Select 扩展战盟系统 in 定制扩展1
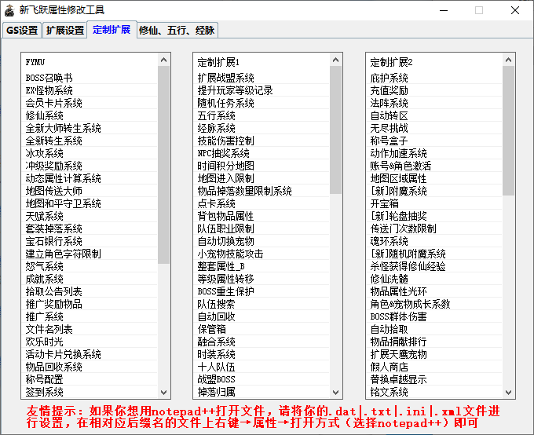This screenshot has height=435, width=534. [225, 78]
